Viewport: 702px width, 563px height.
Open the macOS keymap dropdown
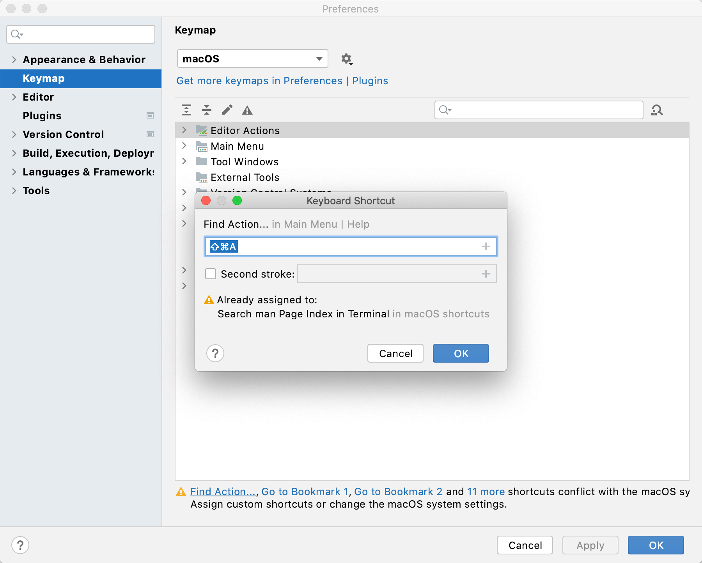[x=252, y=58]
